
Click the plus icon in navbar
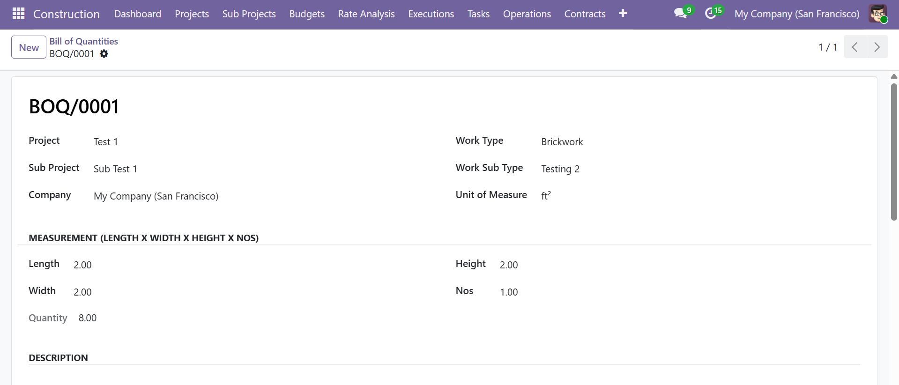coord(623,14)
